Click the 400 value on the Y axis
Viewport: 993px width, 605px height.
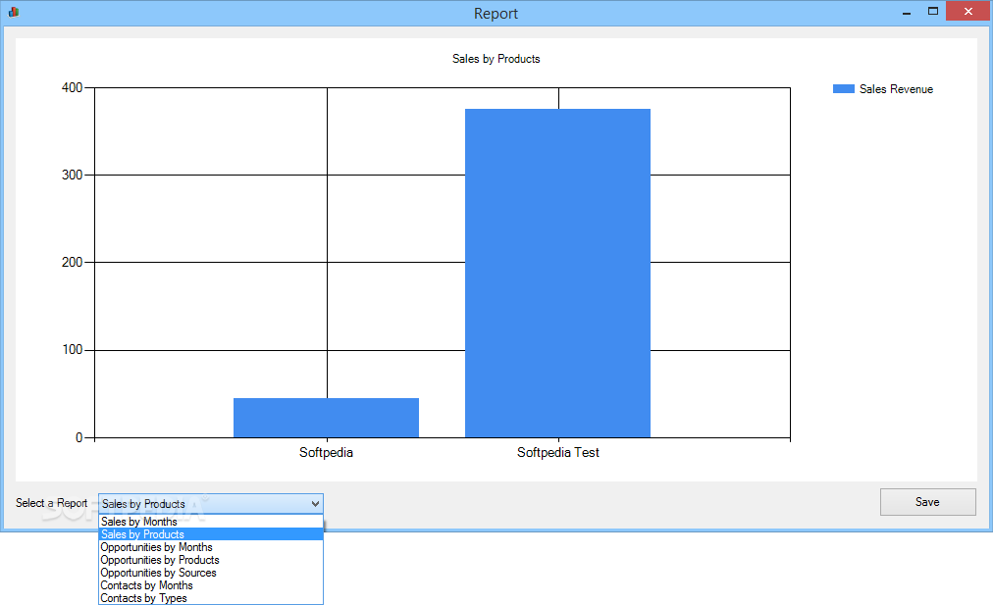point(73,87)
